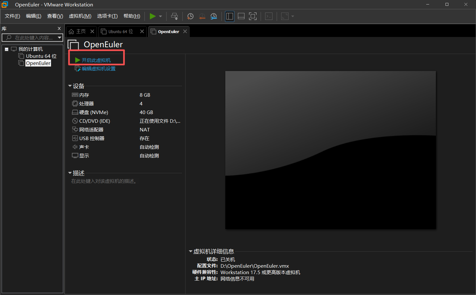The width and height of the screenshot is (476, 295).
Task: Collapse the 描述 section
Action: tap(70, 173)
